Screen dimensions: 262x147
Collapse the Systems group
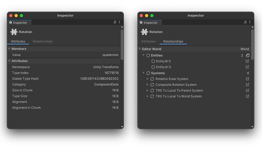(144, 73)
